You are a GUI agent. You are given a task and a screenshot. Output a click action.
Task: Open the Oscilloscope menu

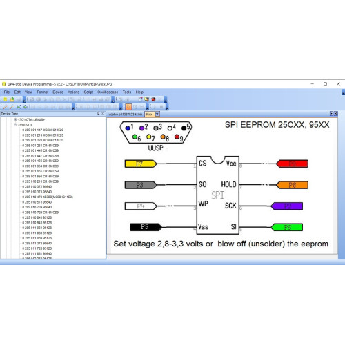coord(108,92)
